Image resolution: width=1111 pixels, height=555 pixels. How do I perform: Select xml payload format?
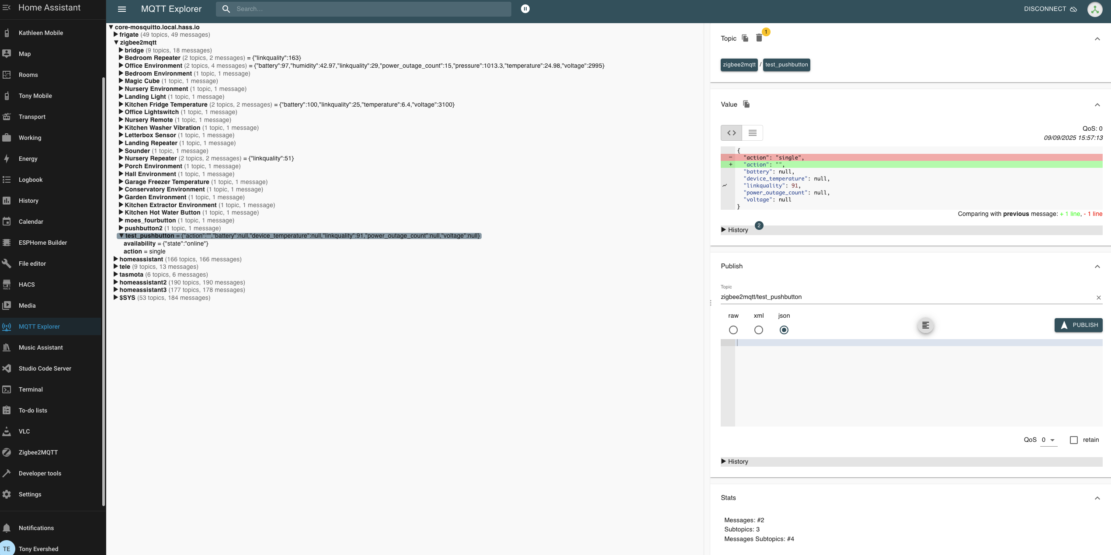tap(759, 330)
